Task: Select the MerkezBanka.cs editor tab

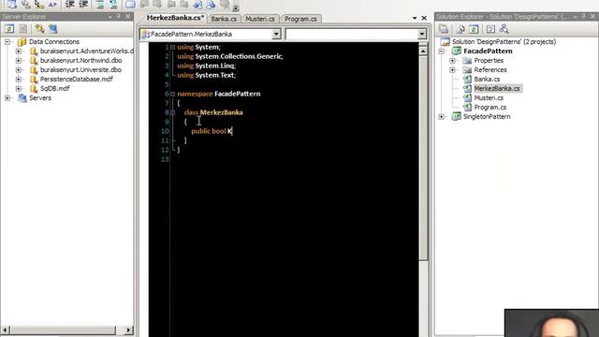Action: (175, 18)
